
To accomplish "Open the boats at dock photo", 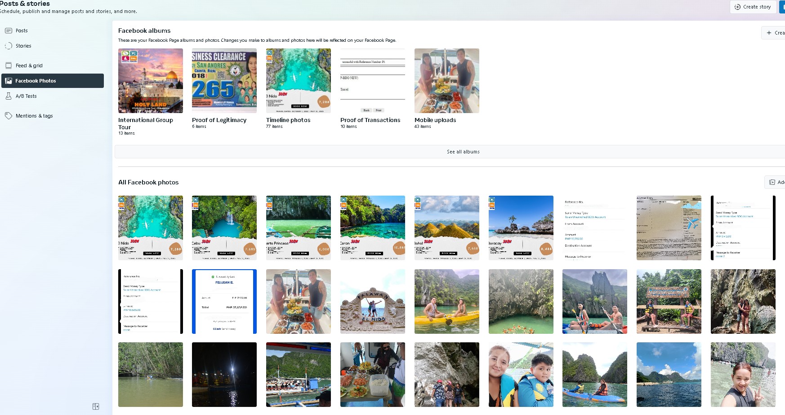I will point(299,375).
